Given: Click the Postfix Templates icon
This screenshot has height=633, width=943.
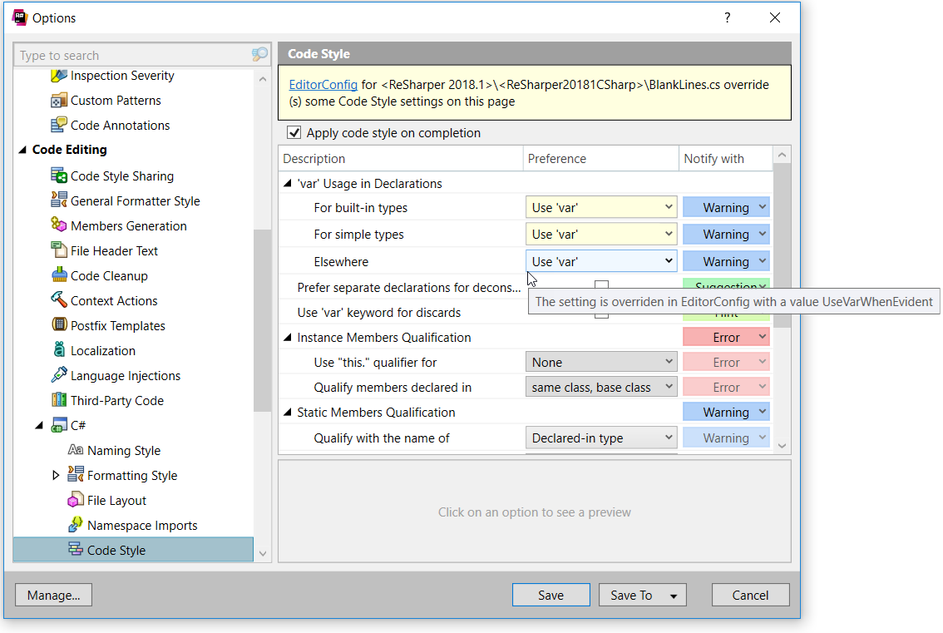Looking at the screenshot, I should [x=59, y=325].
